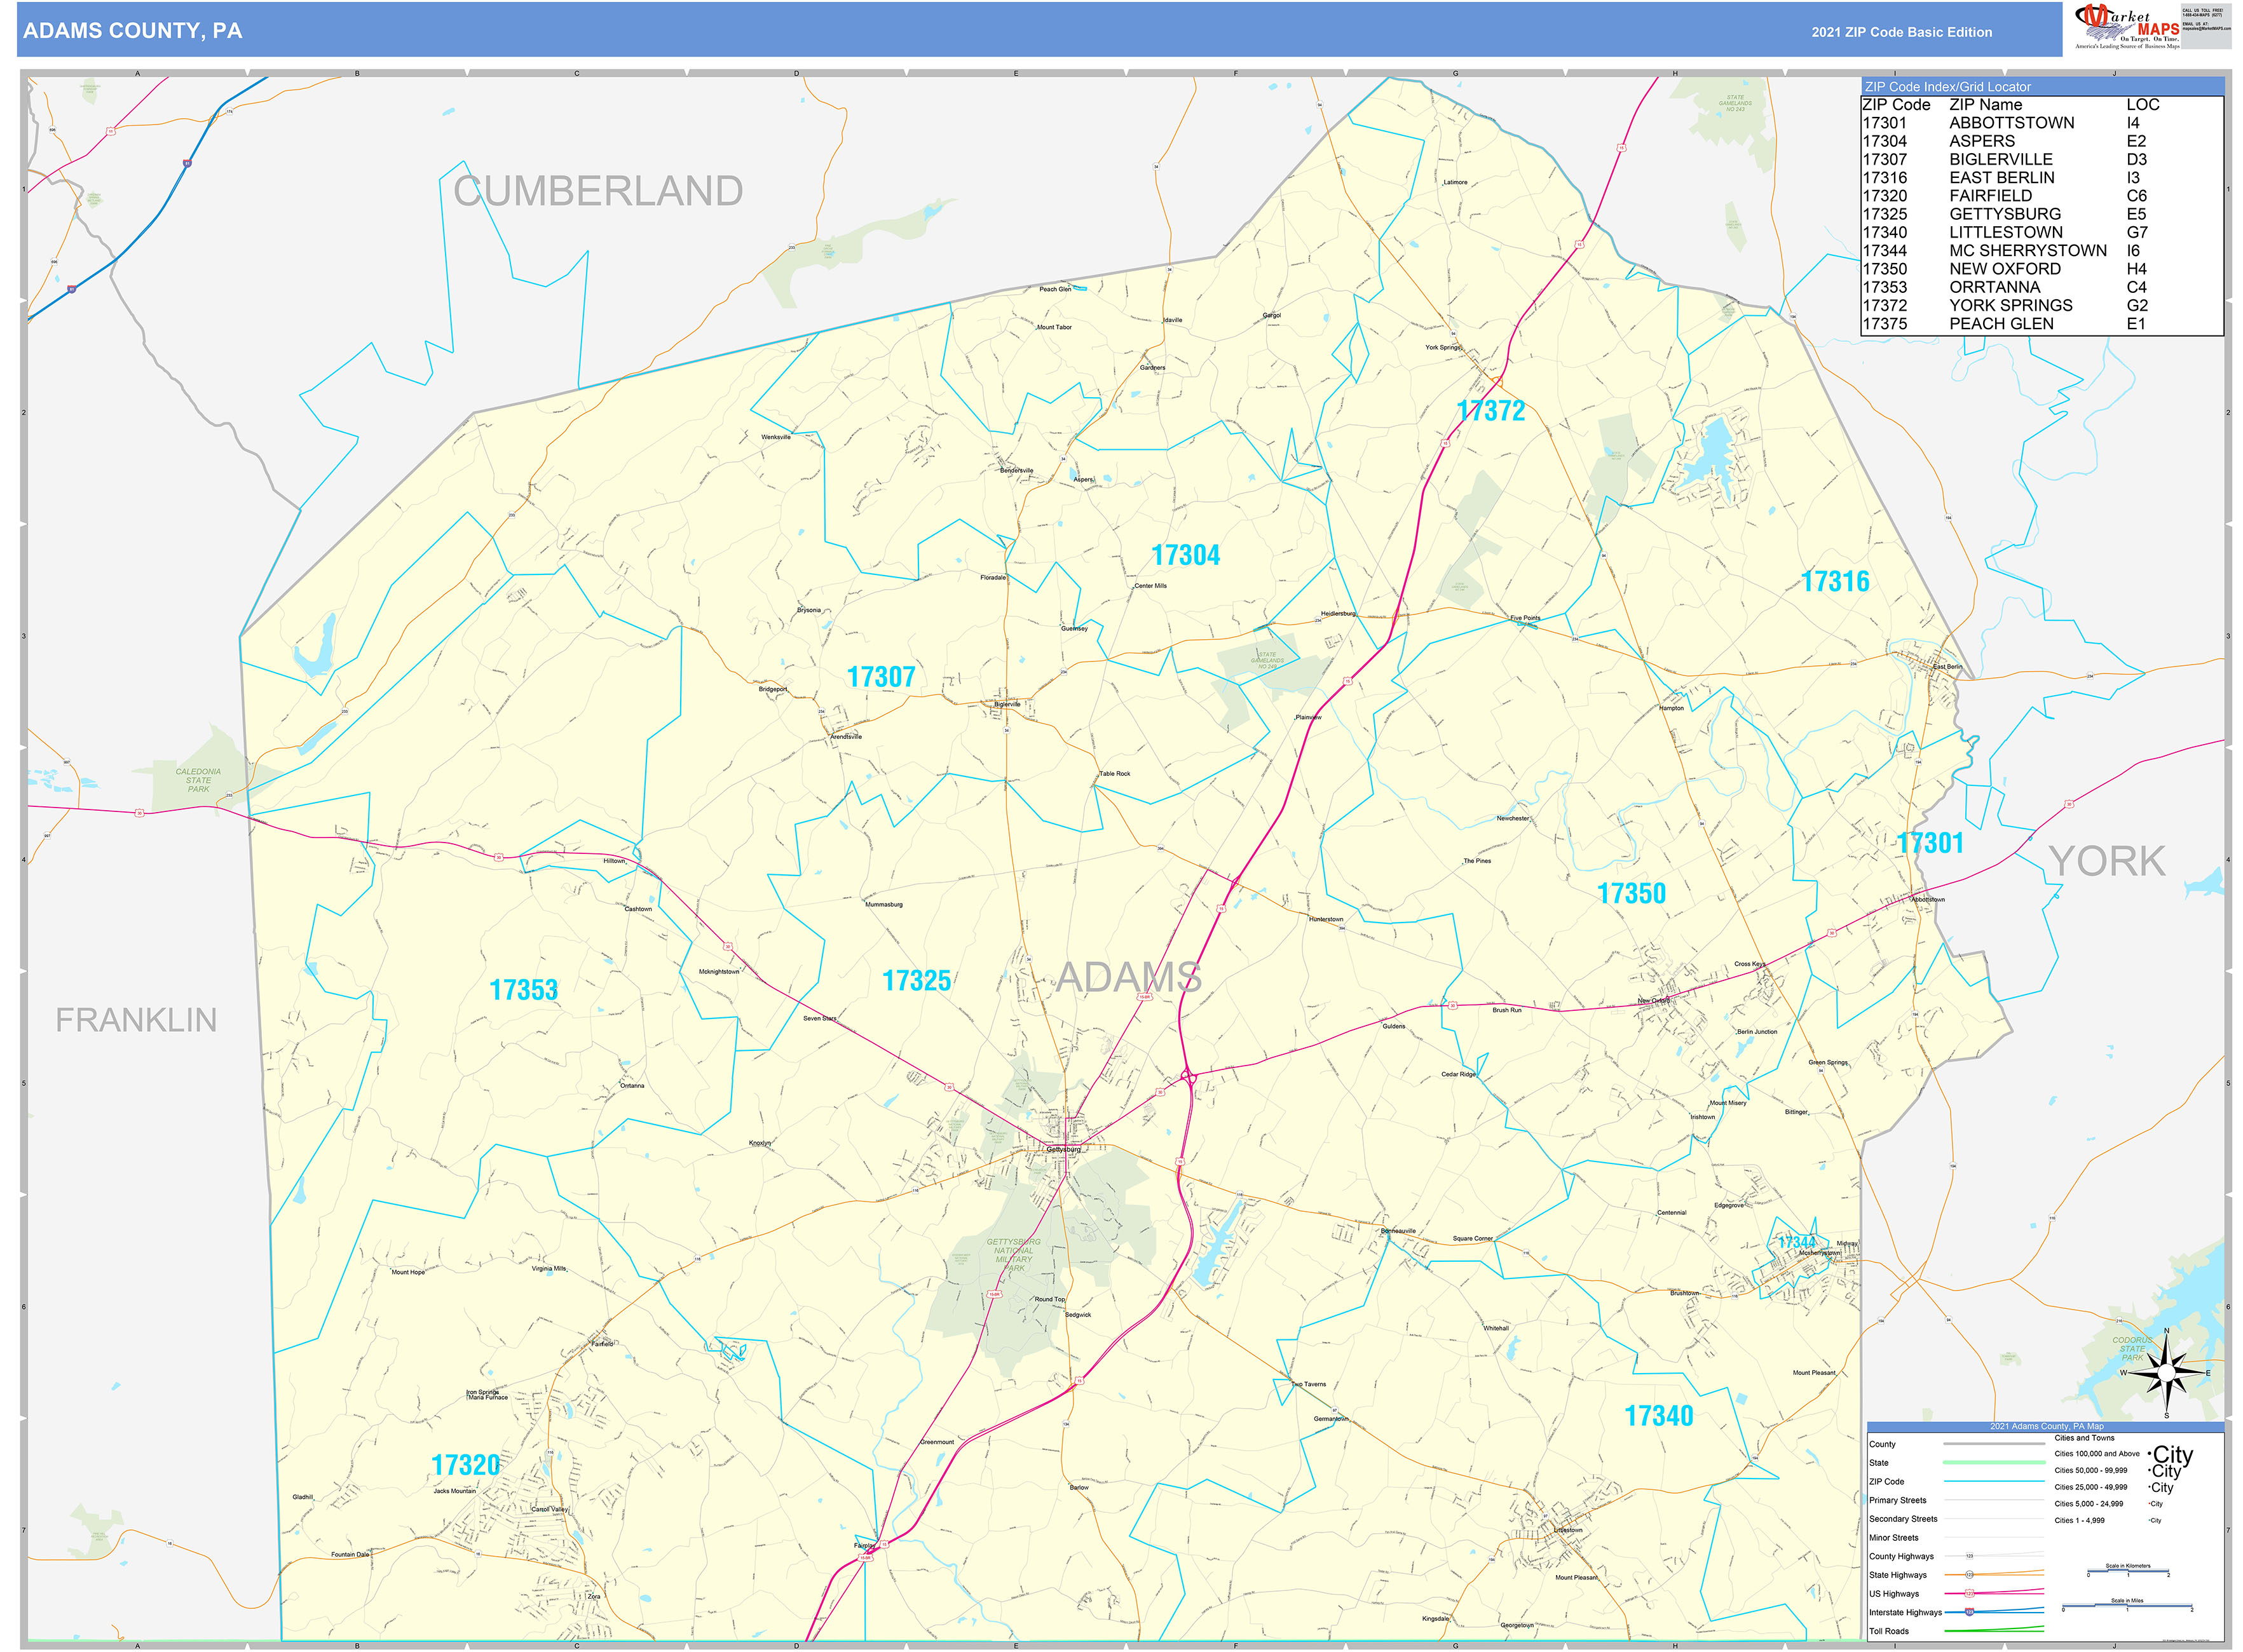Screen dimensions: 2243x1652
Task: Click the ADAMS COUNTY, PA title
Action: pos(132,30)
